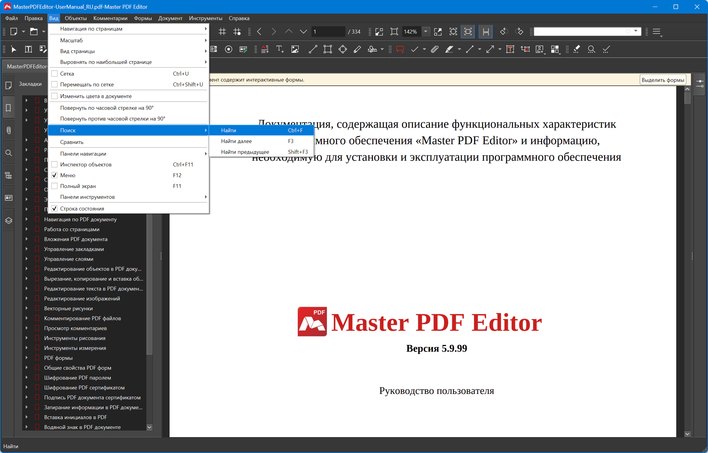This screenshot has height=453, width=708.
Task: Select the rectangle drawing tool
Action: click(x=328, y=49)
